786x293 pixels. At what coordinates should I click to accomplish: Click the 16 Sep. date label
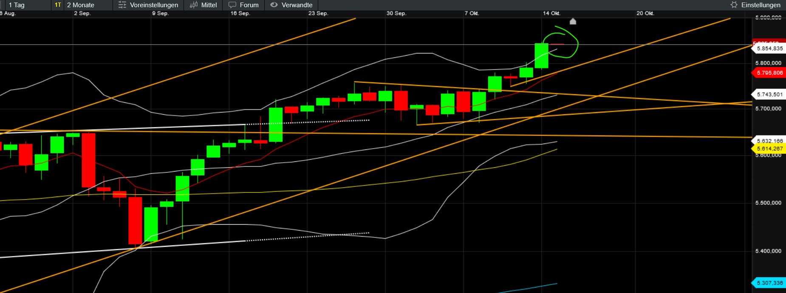(240, 14)
